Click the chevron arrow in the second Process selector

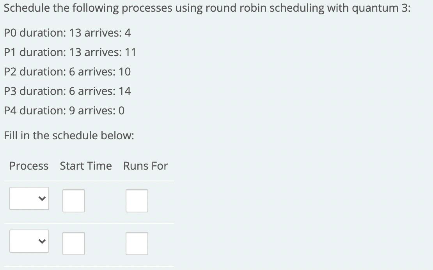pyautogui.click(x=42, y=241)
